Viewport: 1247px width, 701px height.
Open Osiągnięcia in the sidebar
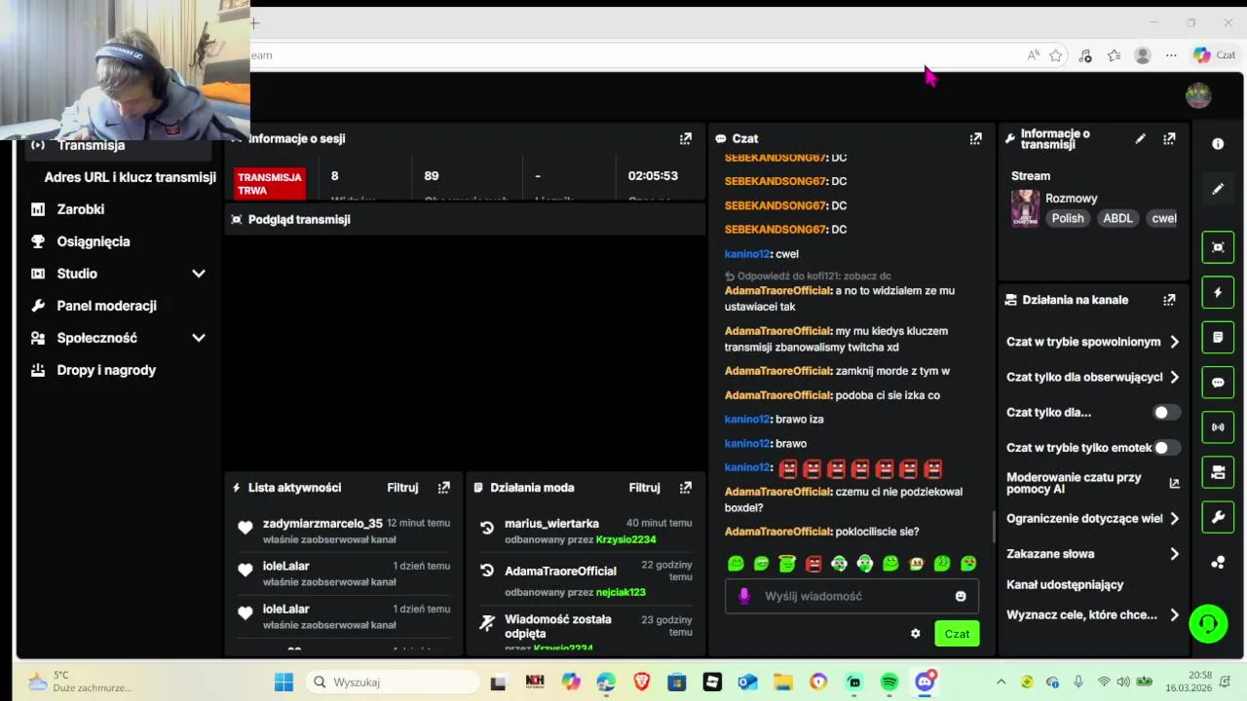[93, 241]
